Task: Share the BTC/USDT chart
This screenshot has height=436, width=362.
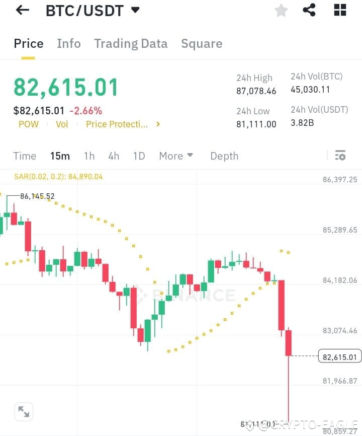Action: pyautogui.click(x=309, y=10)
